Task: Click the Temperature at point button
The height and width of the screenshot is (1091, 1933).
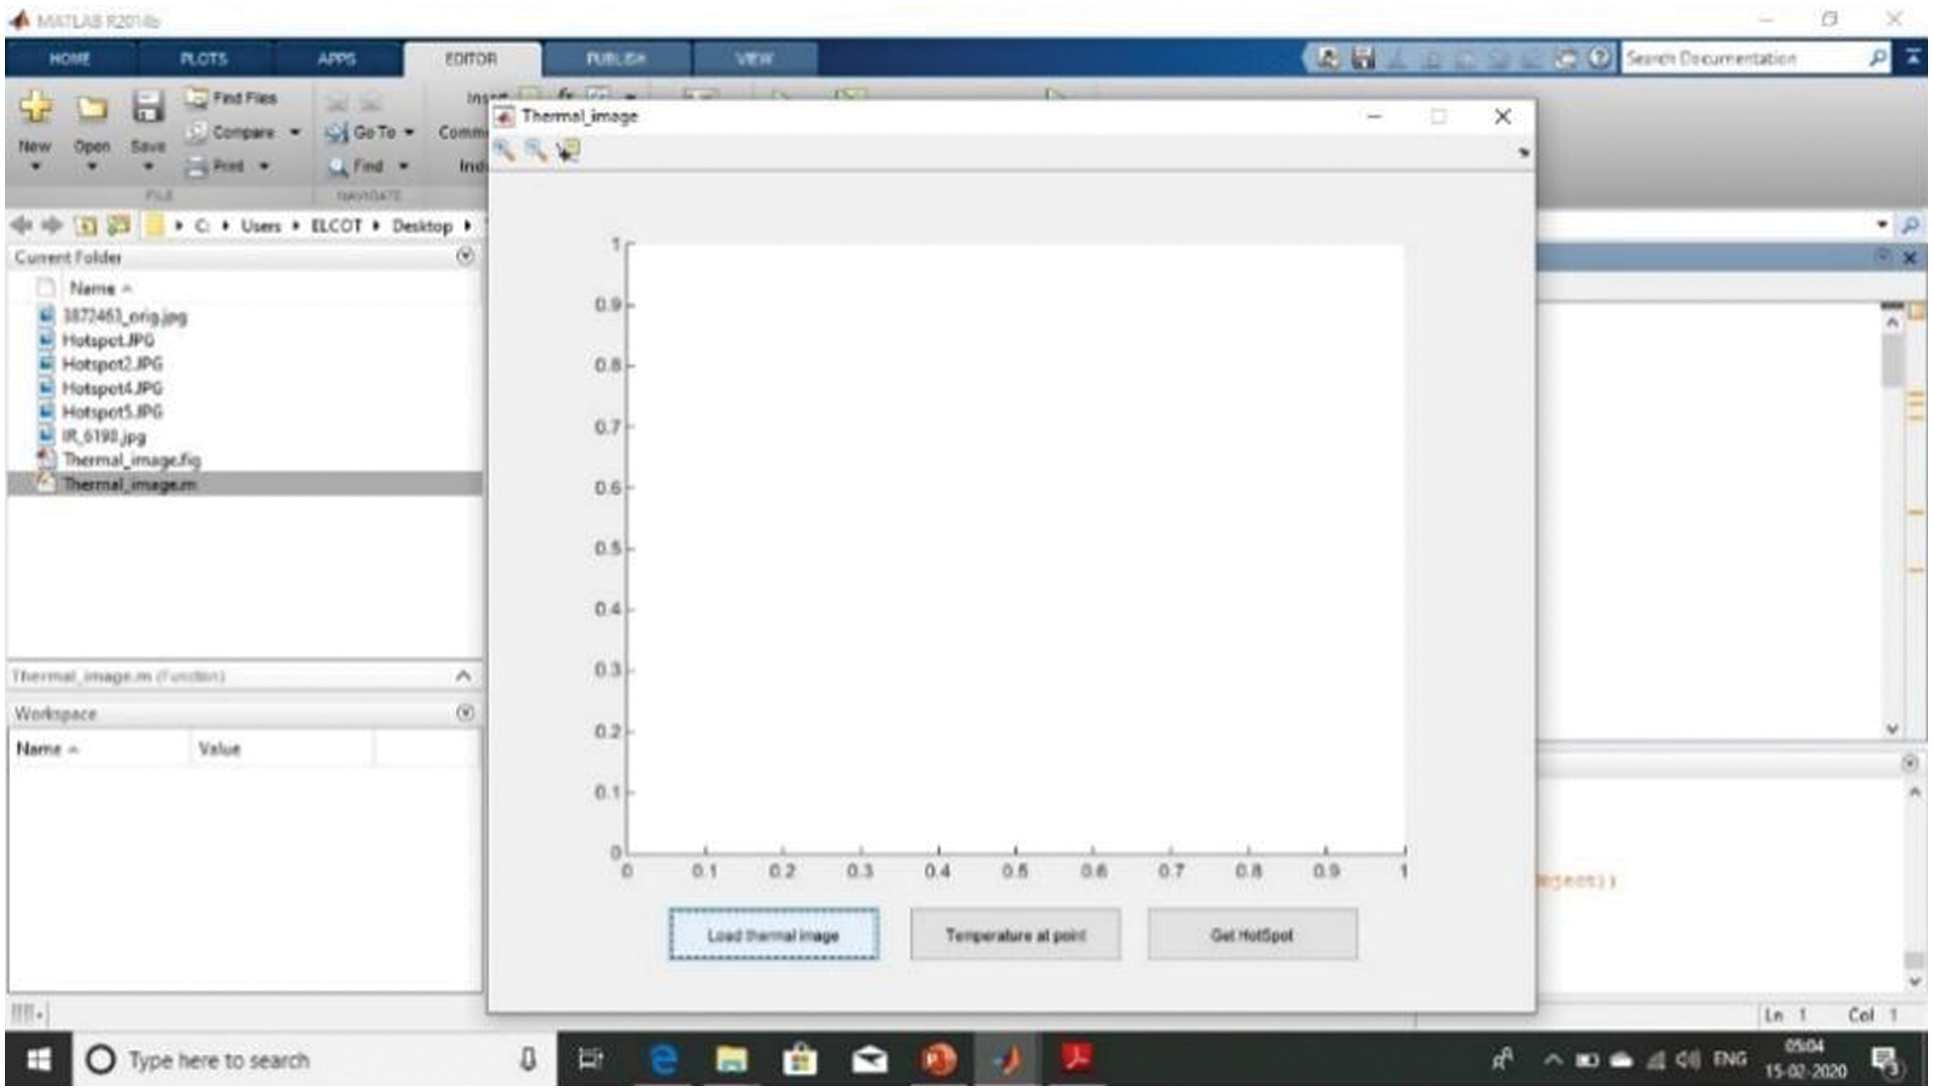Action: pos(1015,934)
